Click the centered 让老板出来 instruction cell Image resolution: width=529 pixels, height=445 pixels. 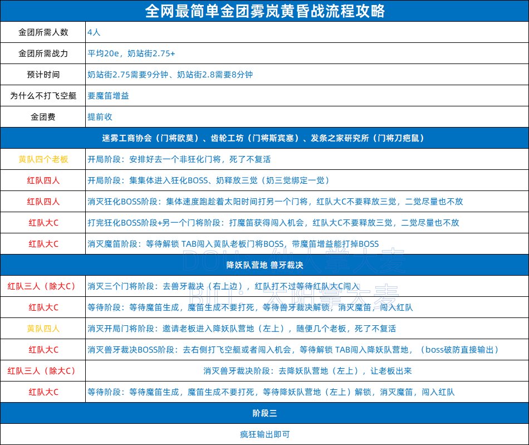307,371
